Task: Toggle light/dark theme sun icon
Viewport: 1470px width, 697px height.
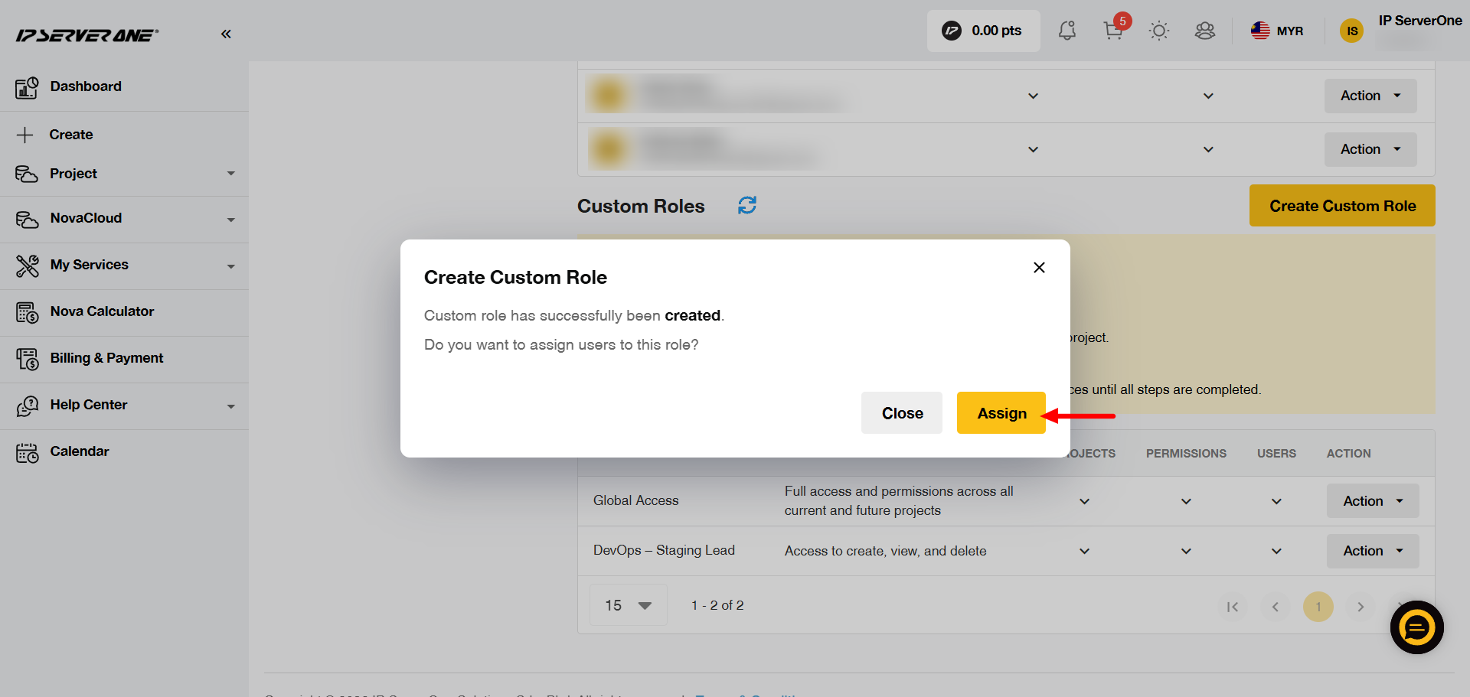Action: coord(1159,31)
